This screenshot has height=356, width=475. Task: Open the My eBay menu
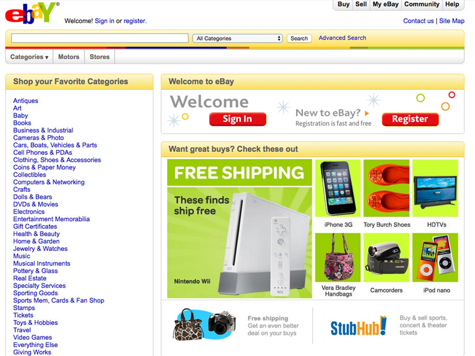coord(385,5)
